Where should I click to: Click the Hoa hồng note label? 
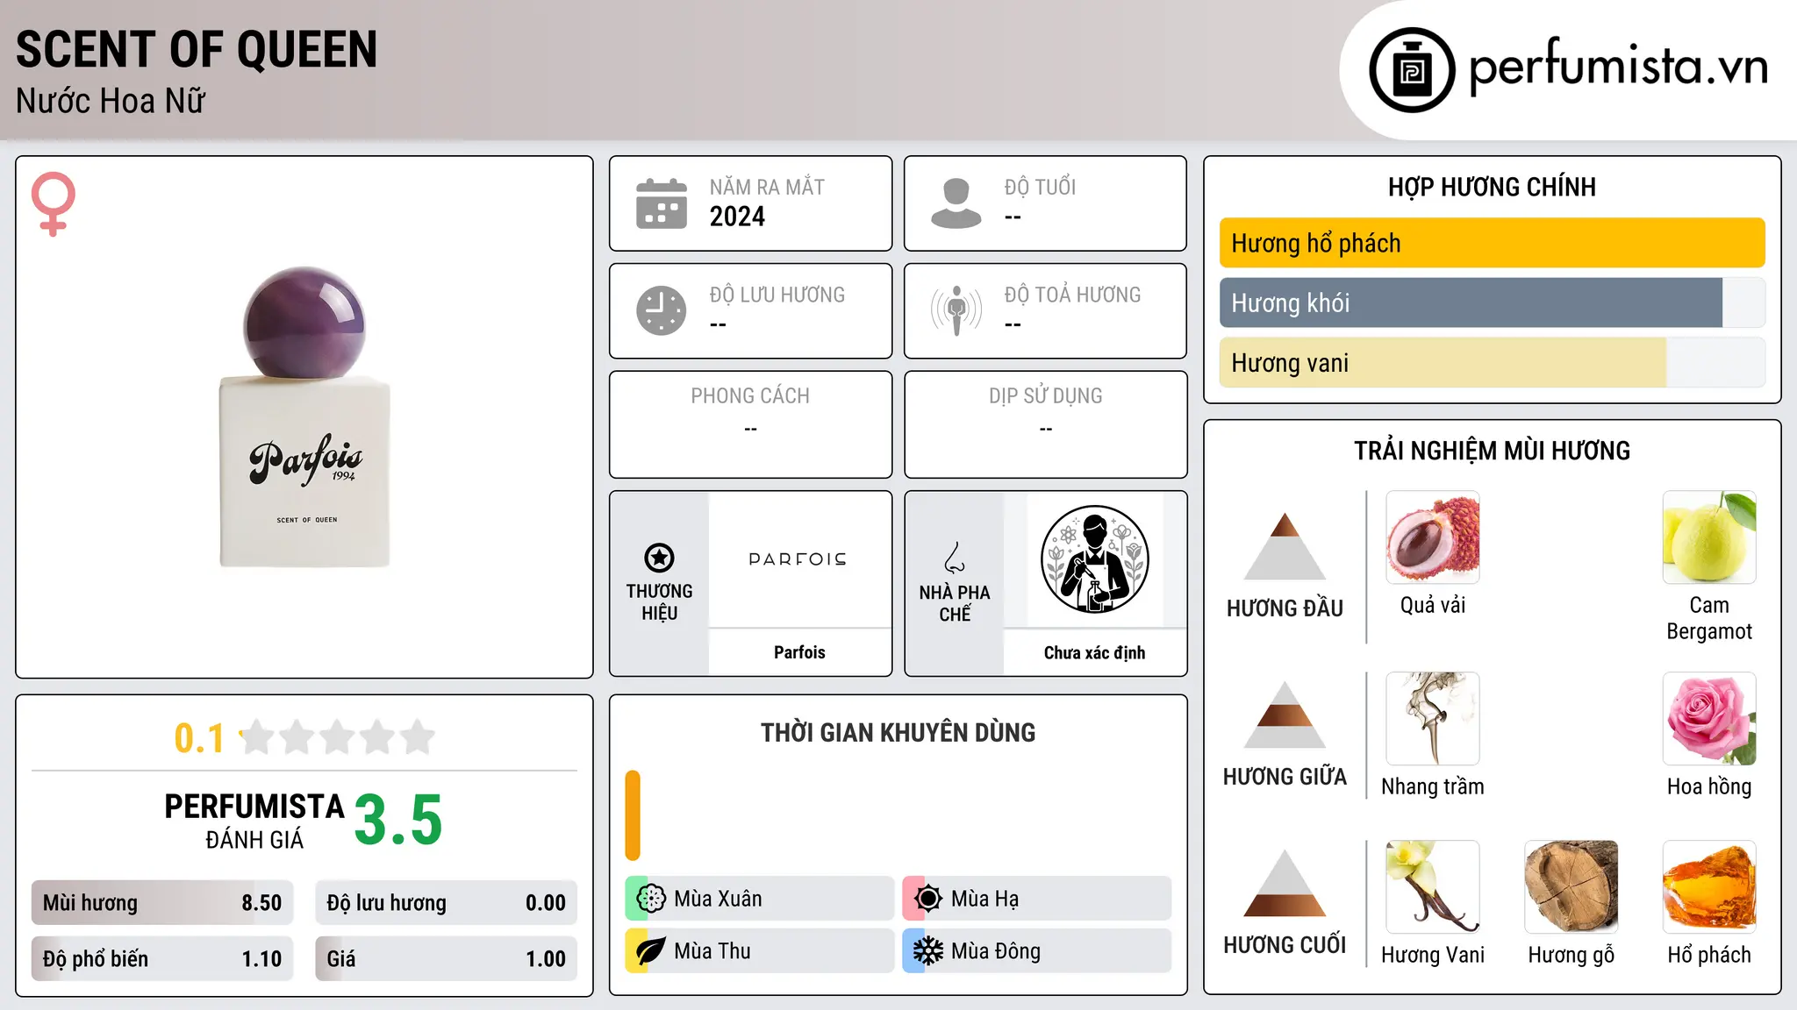click(1709, 786)
